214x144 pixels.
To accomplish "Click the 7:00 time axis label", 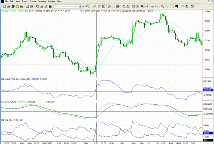I will [96, 143].
